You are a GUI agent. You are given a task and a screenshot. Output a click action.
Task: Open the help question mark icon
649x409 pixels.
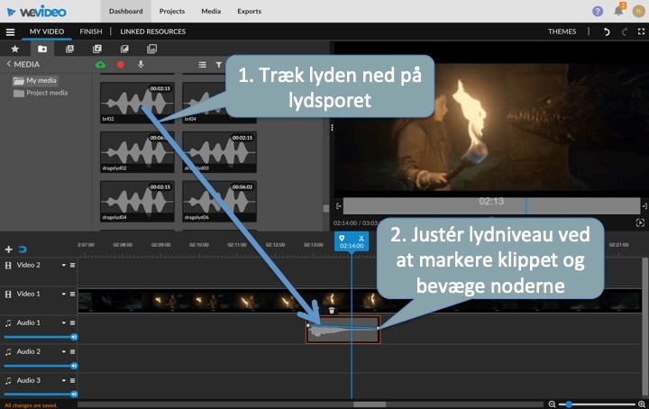[598, 11]
